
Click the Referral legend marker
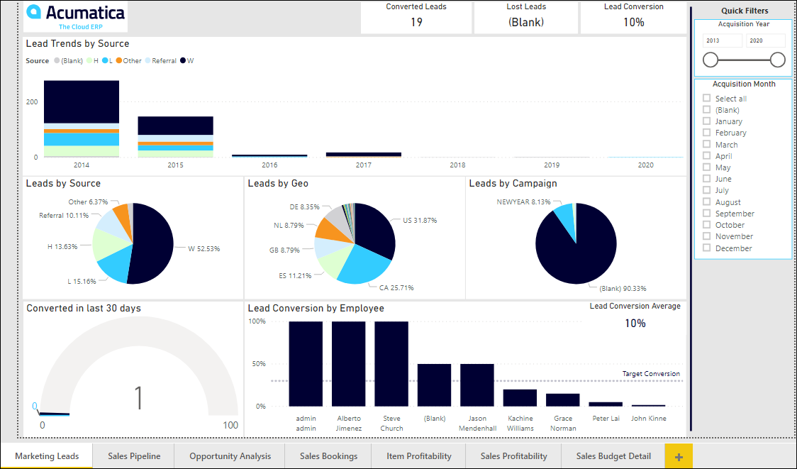147,61
